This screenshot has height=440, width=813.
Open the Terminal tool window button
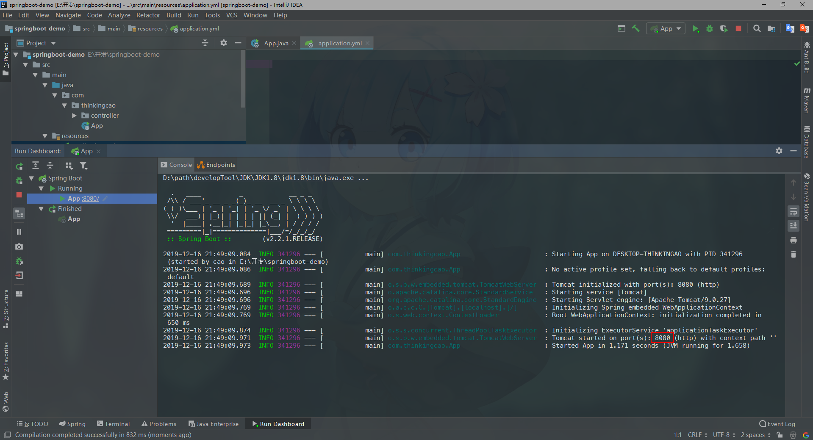pyautogui.click(x=113, y=424)
